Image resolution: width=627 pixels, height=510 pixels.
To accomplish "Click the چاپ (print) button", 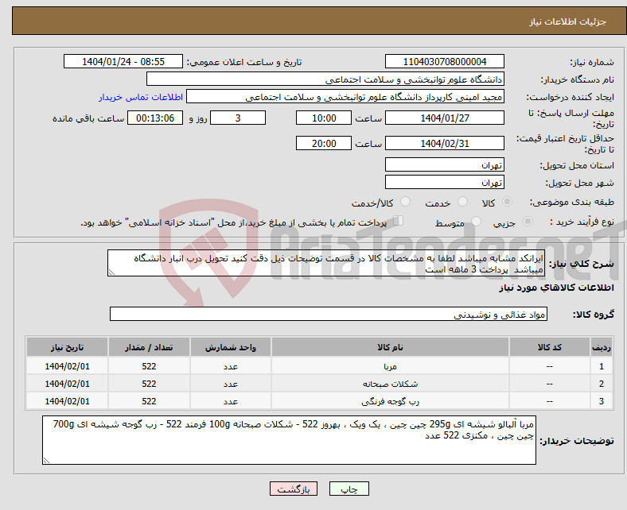I will pyautogui.click(x=349, y=489).
